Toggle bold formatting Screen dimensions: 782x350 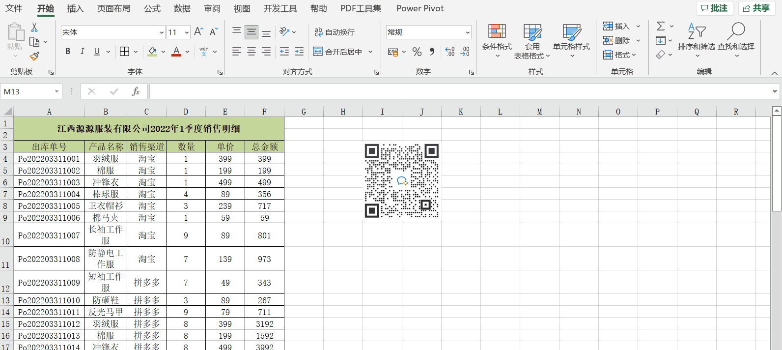[x=68, y=52]
